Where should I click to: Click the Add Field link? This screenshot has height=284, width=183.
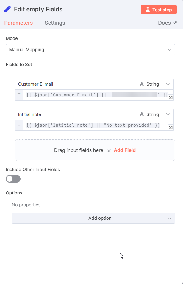(x=125, y=150)
